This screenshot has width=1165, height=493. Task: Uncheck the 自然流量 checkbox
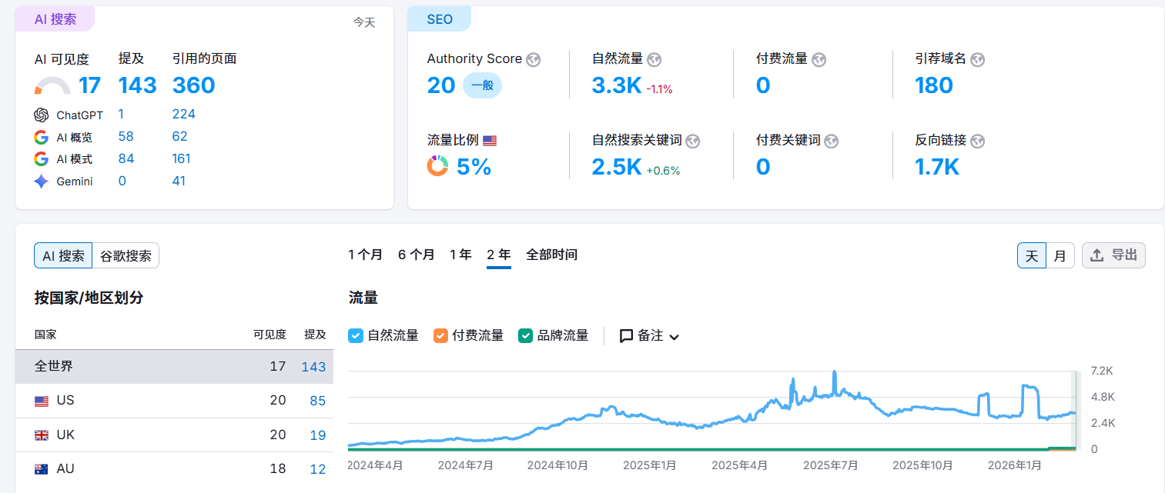click(356, 335)
